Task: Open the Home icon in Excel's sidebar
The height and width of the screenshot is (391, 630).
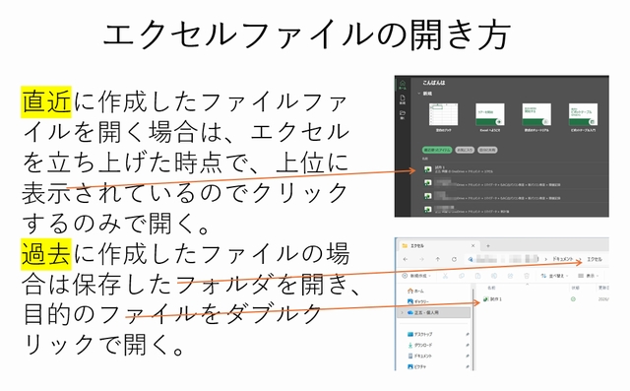Action: pyautogui.click(x=403, y=85)
